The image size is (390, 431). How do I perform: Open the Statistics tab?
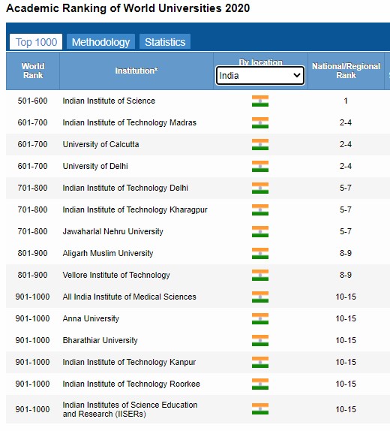165,42
